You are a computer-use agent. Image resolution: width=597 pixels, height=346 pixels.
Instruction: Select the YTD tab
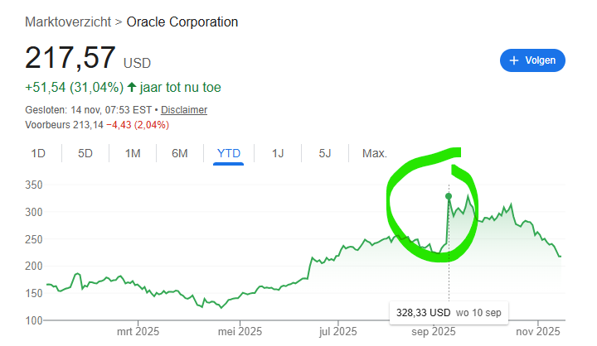(228, 153)
